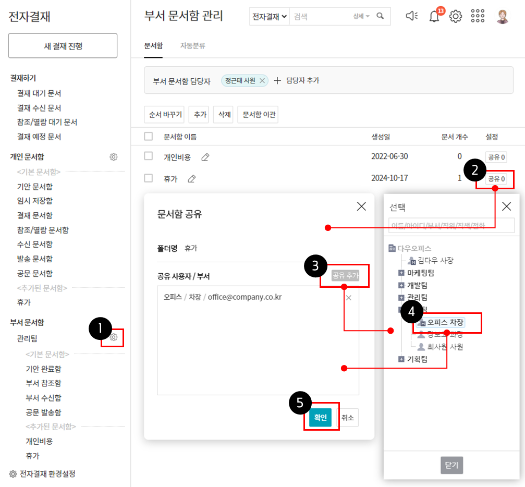525x487 pixels.
Task: Click the pencil edit icon beside 개인비용
Action: pos(205,157)
